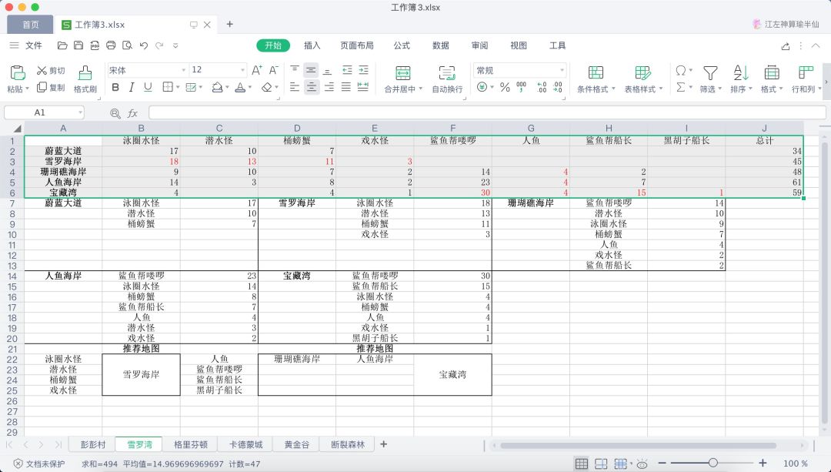Click the Copy (复制) tool
This screenshot has width=831, height=472.
tap(51, 88)
